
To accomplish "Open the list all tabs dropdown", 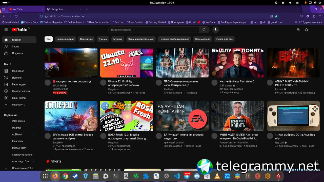I will pyautogui.click(x=298, y=9).
